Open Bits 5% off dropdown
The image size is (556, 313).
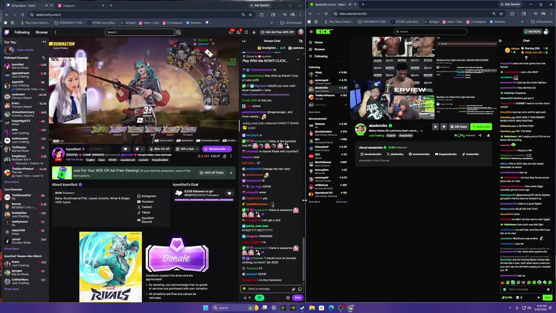(159, 149)
